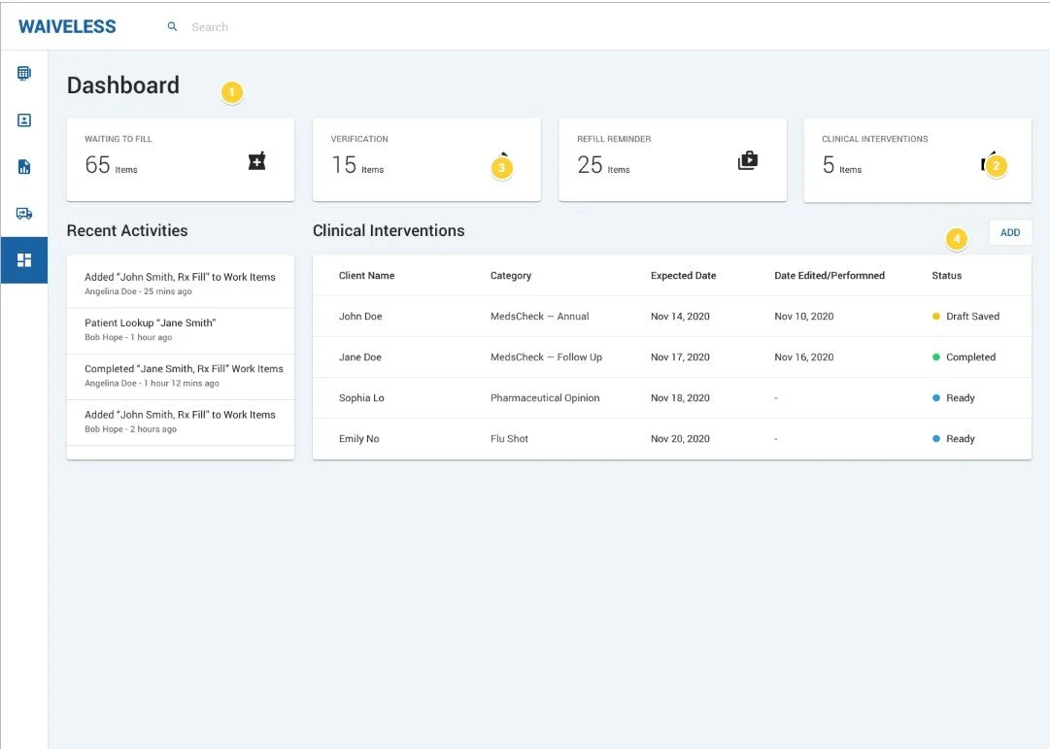Select the John Doe client row

tap(671, 317)
